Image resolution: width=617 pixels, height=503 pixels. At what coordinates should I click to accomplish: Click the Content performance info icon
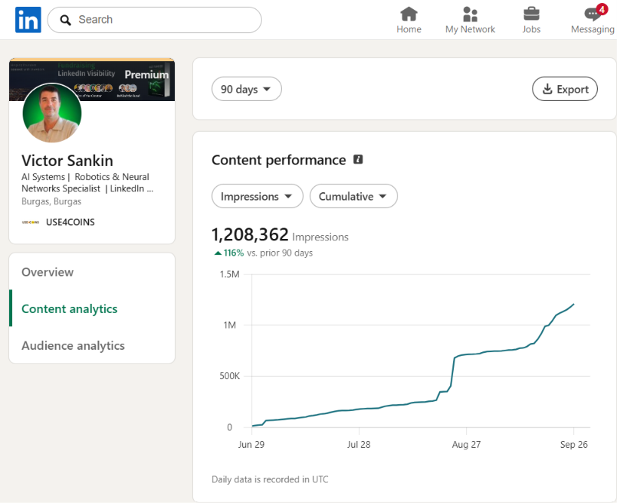pyautogui.click(x=358, y=159)
